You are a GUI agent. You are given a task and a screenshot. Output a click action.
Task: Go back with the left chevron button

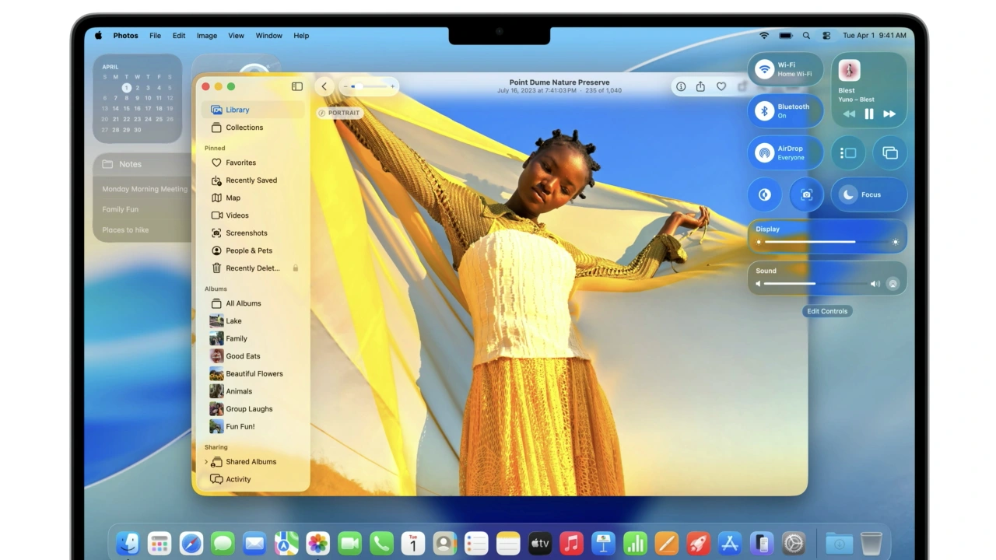point(324,86)
